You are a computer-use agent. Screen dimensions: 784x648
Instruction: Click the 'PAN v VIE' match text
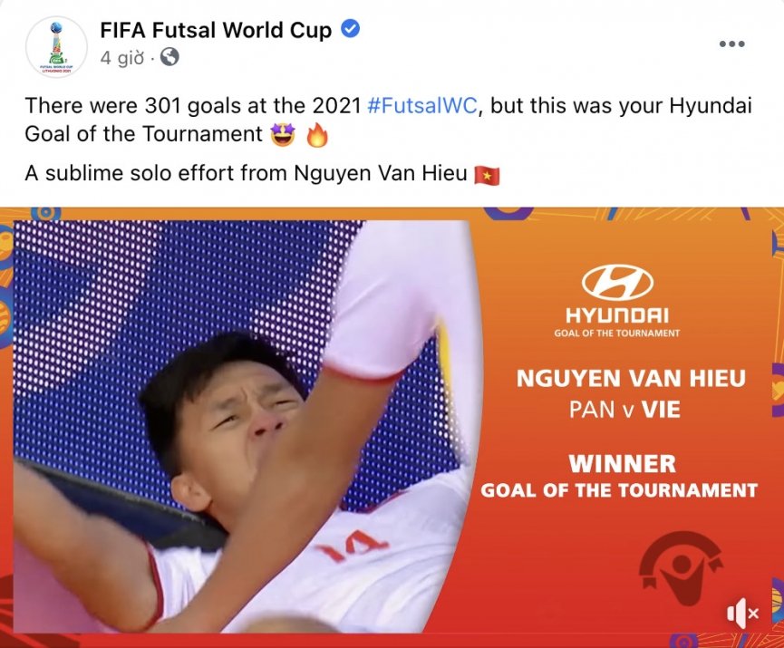pos(624,409)
